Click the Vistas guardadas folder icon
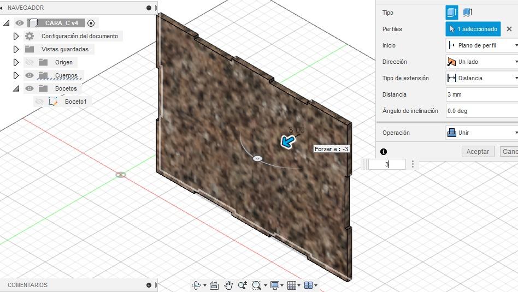Screen dimensions: 518x292 [30, 49]
